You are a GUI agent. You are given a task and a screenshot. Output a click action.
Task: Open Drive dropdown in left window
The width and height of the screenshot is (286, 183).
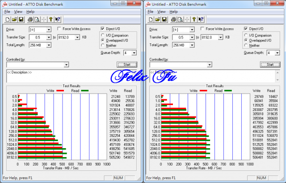point(49,30)
